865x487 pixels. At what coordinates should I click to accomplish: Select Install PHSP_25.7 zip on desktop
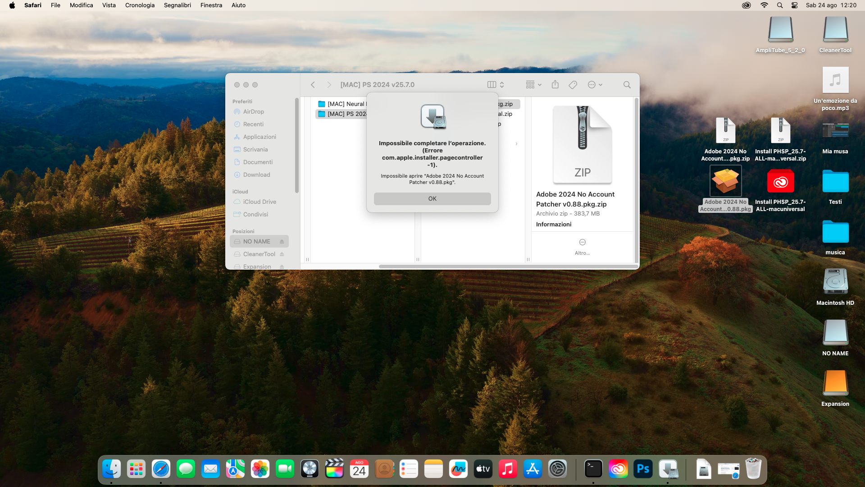[780, 139]
